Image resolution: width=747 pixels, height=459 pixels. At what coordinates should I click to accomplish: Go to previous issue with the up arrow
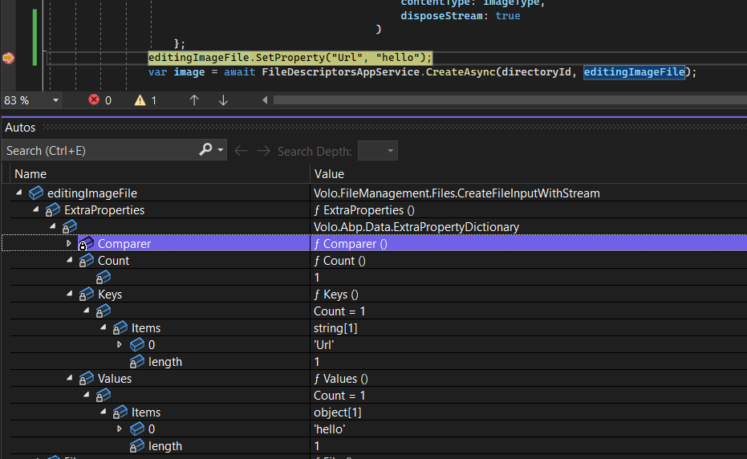[x=194, y=100]
